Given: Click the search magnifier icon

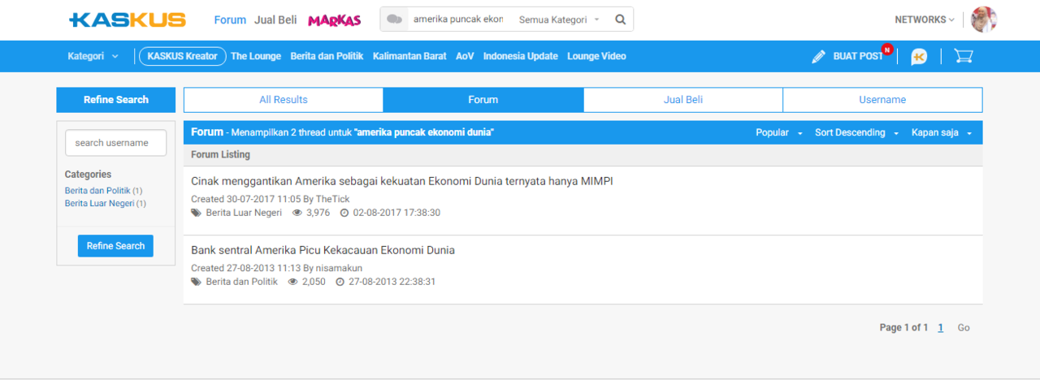Looking at the screenshot, I should coord(621,19).
